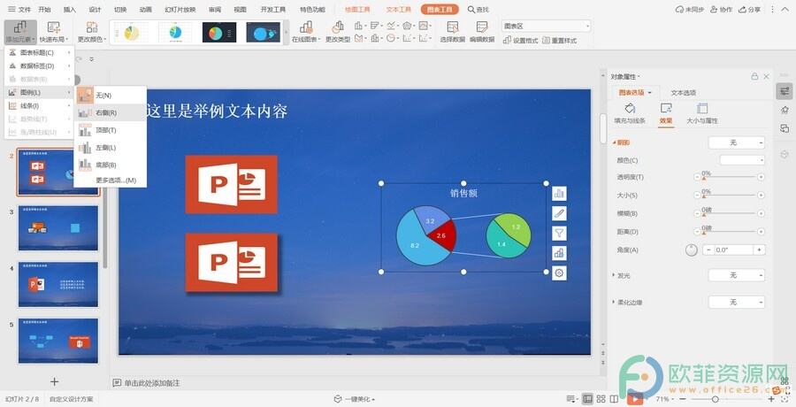
Task: Open Change Colors (更改颜色) tool
Action: (91, 32)
